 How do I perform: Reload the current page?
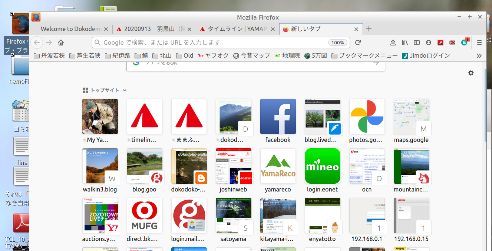click(x=358, y=43)
